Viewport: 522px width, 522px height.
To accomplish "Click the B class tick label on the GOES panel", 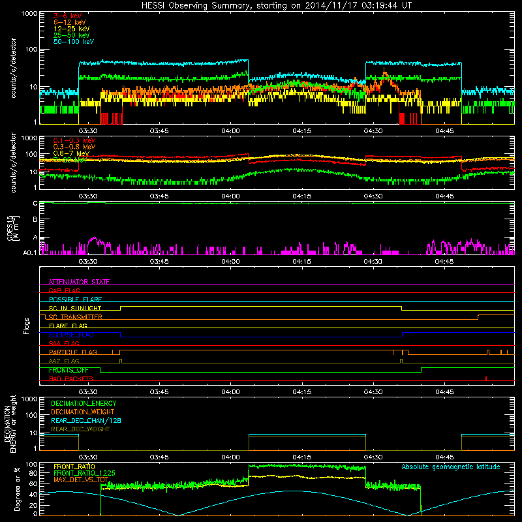I will (x=35, y=219).
